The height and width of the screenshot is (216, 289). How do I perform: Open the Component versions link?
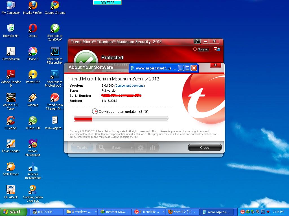click(129, 85)
